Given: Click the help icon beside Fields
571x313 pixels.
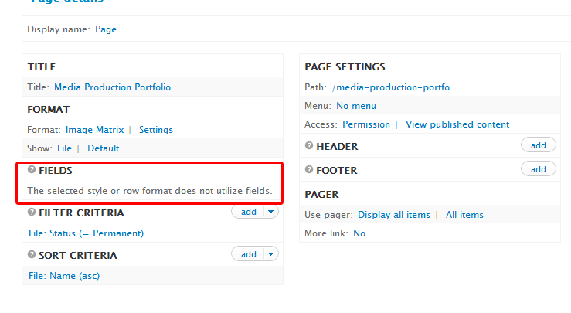Looking at the screenshot, I should 32,170.
